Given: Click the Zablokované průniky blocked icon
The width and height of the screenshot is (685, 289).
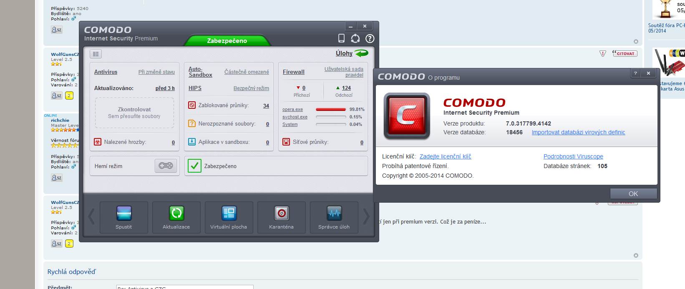Looking at the screenshot, I should point(192,105).
